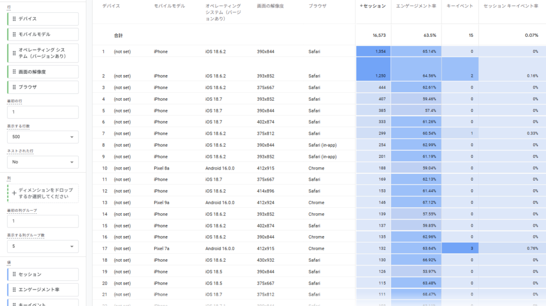Click the 最初の列グループ input field

click(x=43, y=221)
